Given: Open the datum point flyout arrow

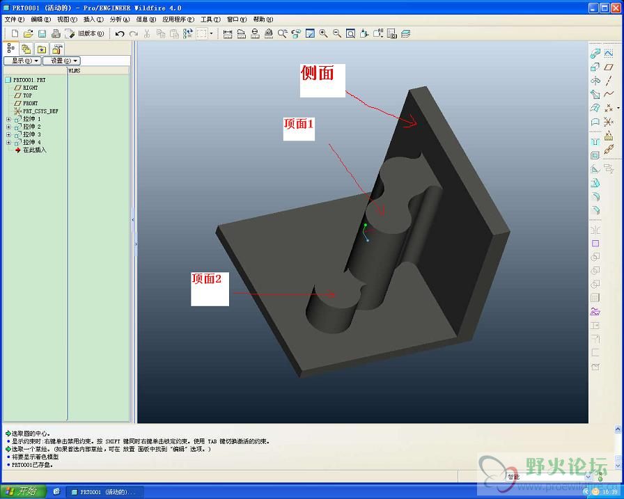Looking at the screenshot, I should point(618,108).
